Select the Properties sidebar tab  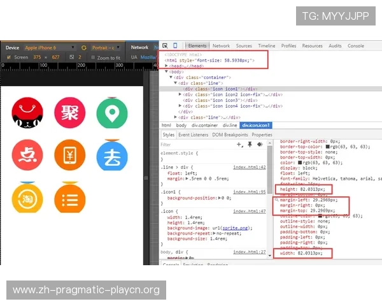pos(262,135)
